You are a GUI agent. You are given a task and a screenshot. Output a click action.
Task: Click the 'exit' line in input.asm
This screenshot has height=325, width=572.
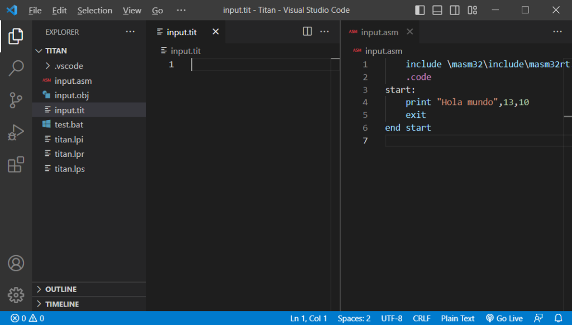(416, 115)
